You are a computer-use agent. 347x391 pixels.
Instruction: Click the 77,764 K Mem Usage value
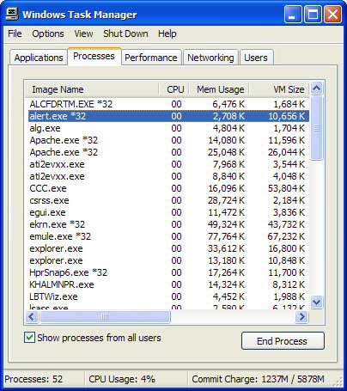click(x=226, y=236)
